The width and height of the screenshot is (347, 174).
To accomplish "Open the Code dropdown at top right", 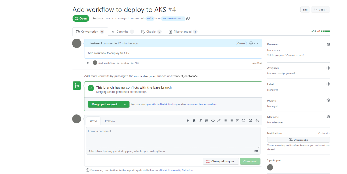I will (320, 9).
